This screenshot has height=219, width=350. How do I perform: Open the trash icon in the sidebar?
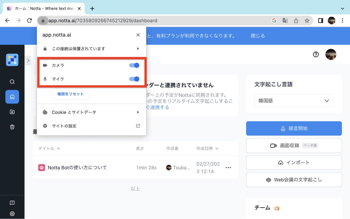pos(12,127)
